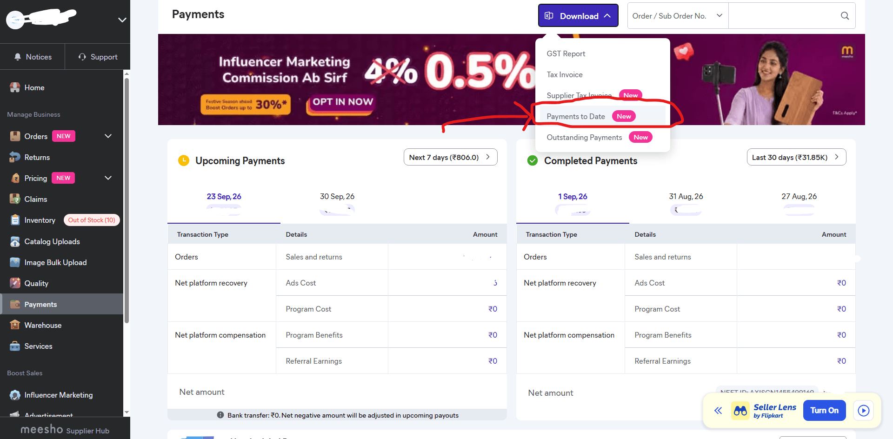Click sidebar scrollbar down arrow
This screenshot has height=439, width=893.
[x=127, y=412]
